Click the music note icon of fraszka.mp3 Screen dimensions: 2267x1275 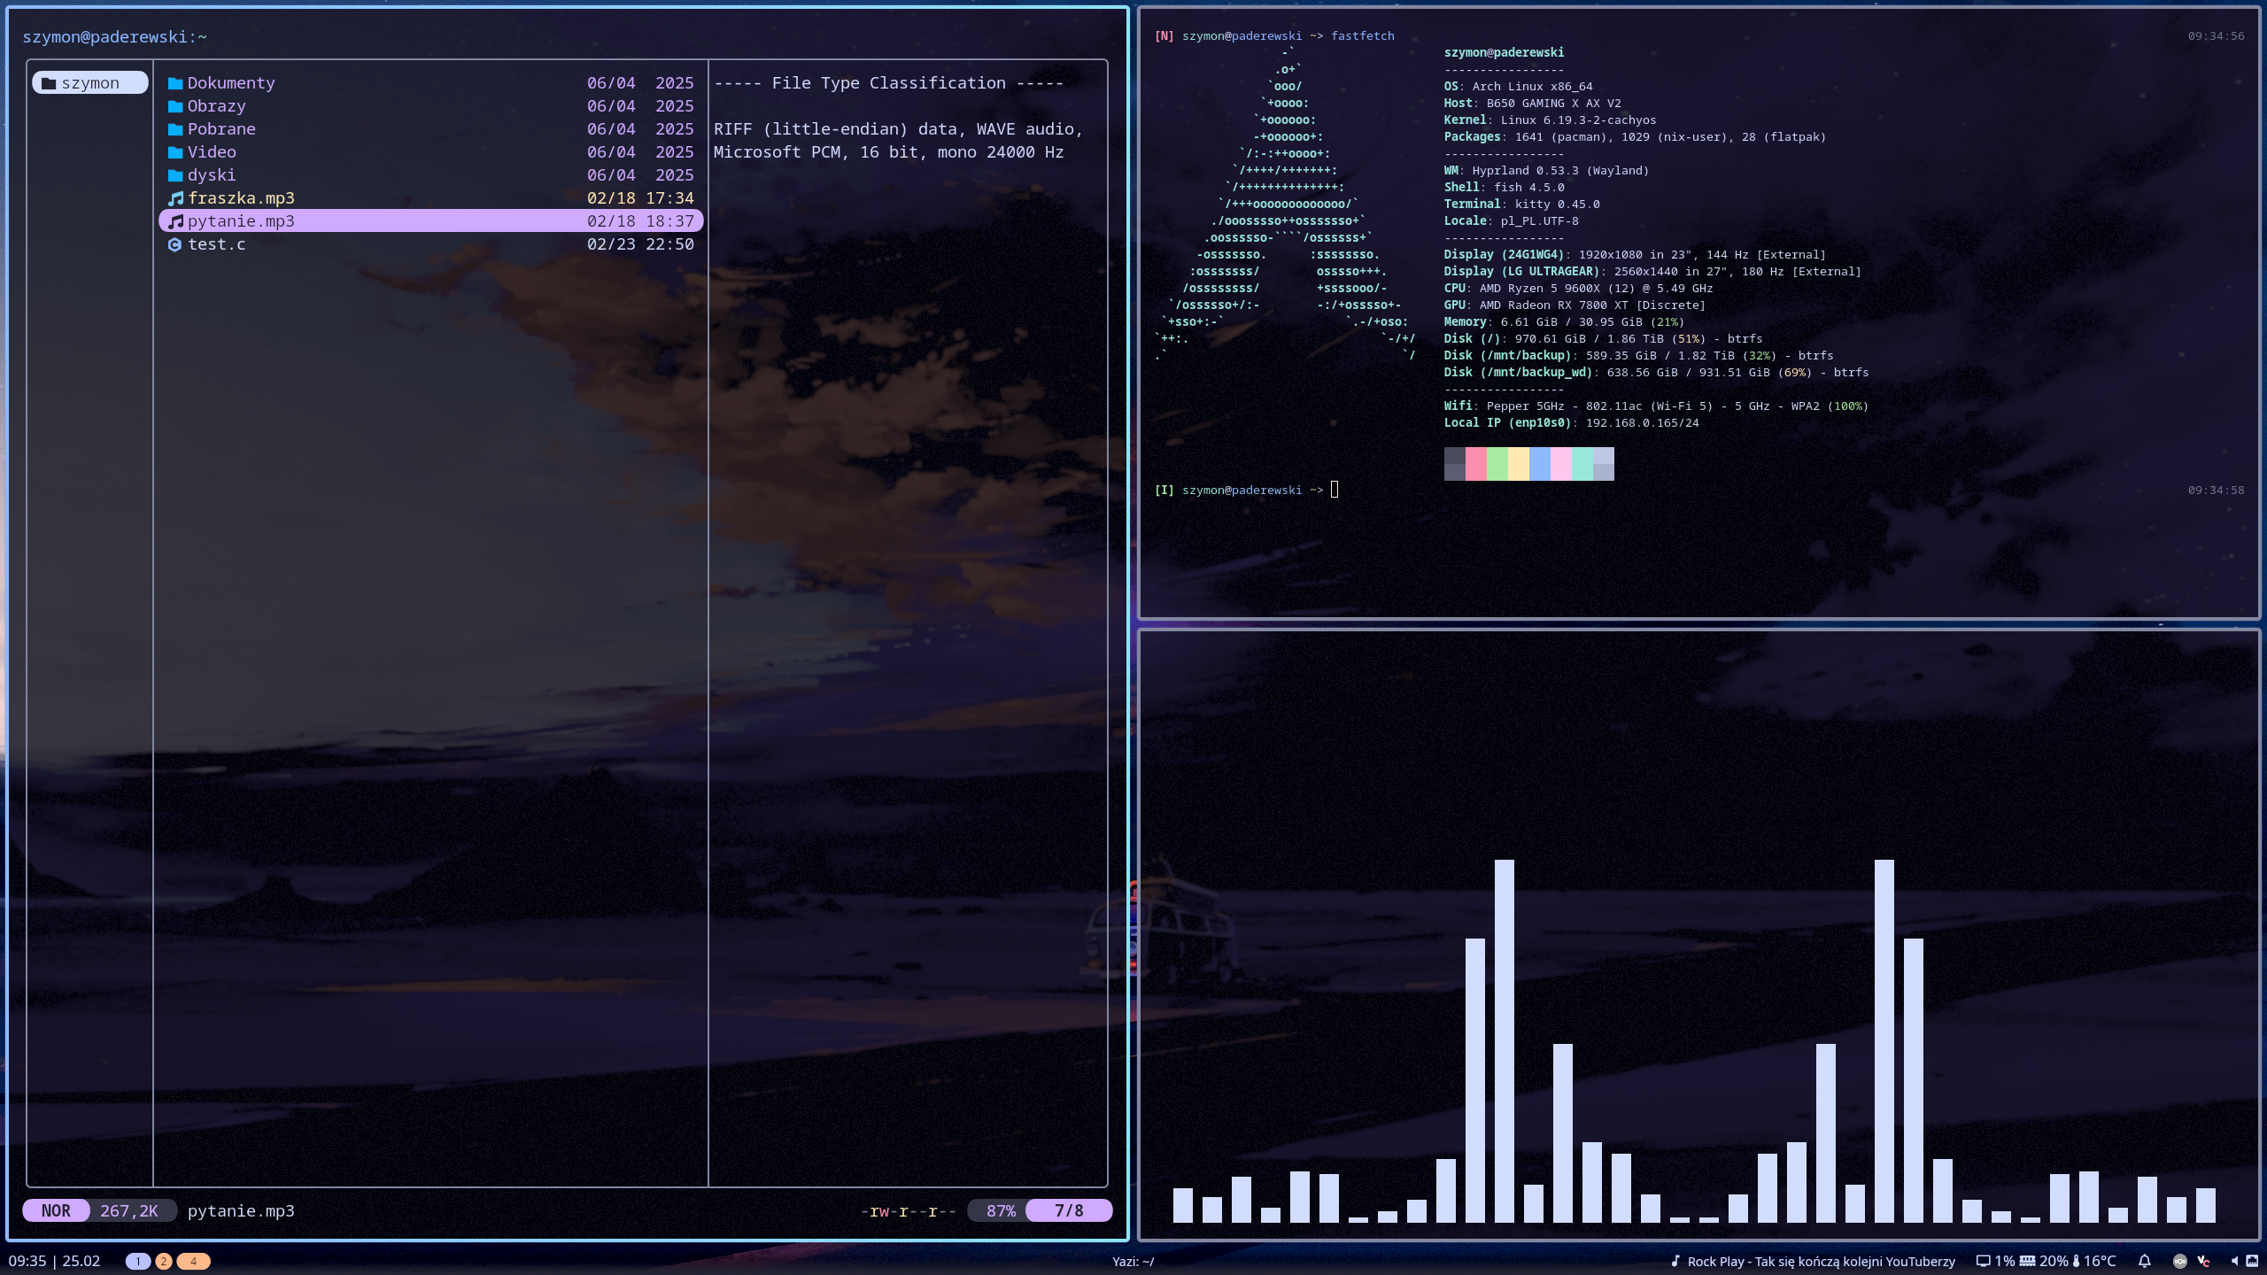point(175,198)
